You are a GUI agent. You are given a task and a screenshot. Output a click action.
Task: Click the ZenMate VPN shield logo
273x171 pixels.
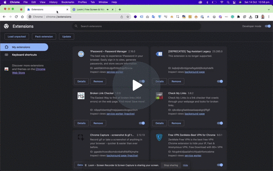click(x=159, y=137)
